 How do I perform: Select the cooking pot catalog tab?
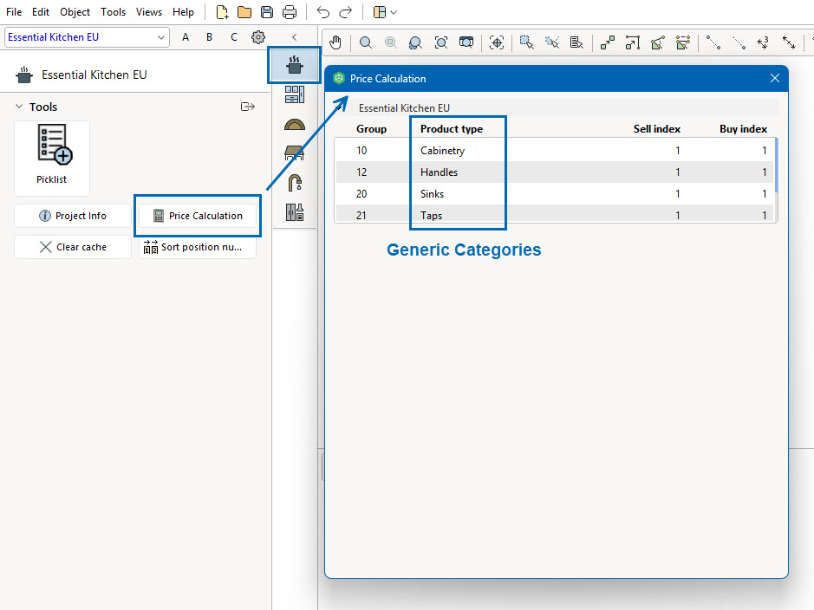tap(295, 65)
